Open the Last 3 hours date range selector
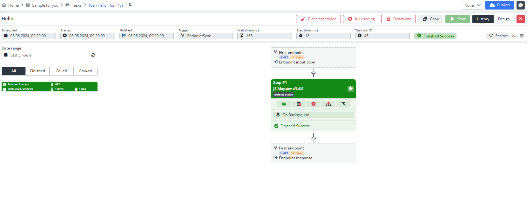The width and height of the screenshot is (527, 198). (x=44, y=55)
